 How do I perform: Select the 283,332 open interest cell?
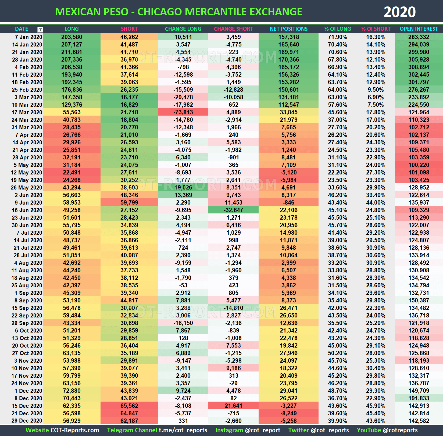419,37
